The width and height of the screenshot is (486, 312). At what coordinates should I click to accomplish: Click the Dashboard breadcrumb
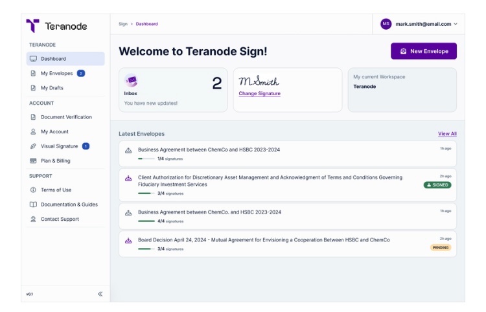point(146,24)
